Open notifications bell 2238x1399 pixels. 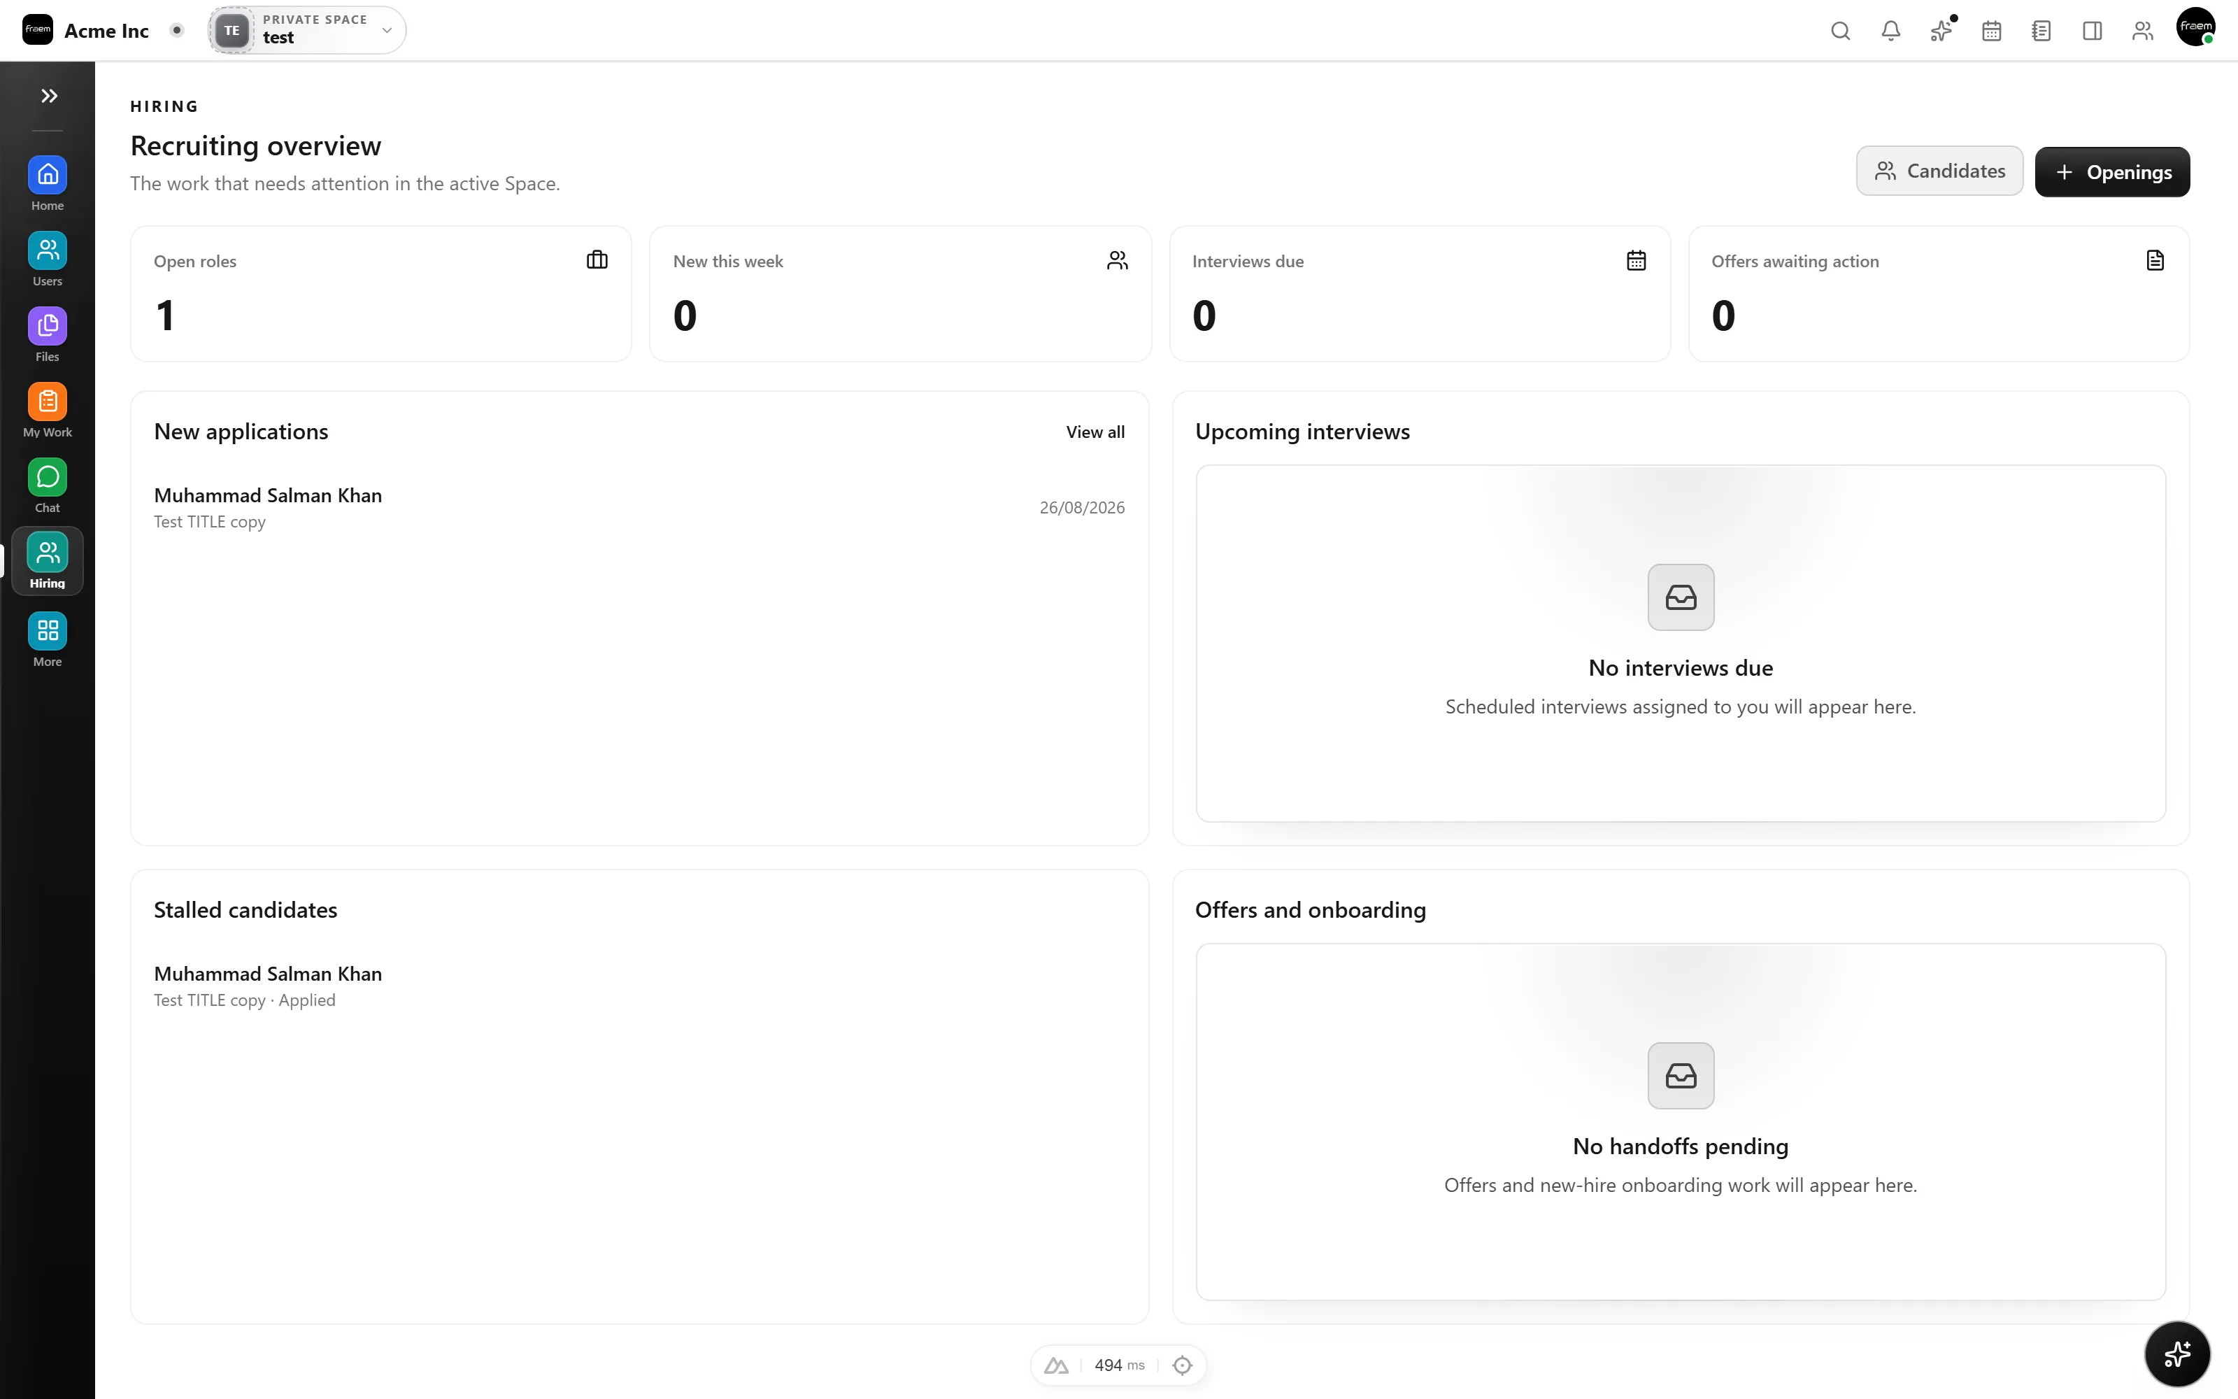tap(1890, 31)
